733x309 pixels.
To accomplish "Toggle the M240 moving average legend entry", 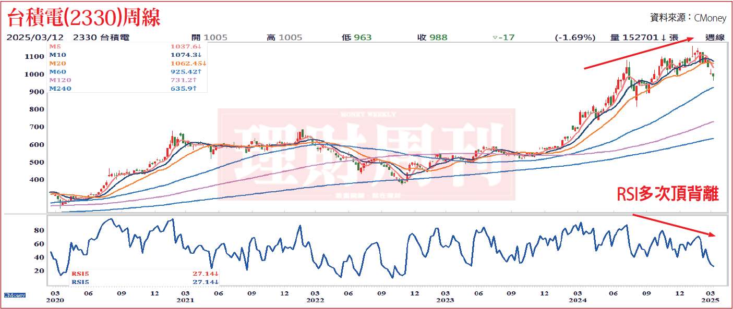I will (x=59, y=89).
